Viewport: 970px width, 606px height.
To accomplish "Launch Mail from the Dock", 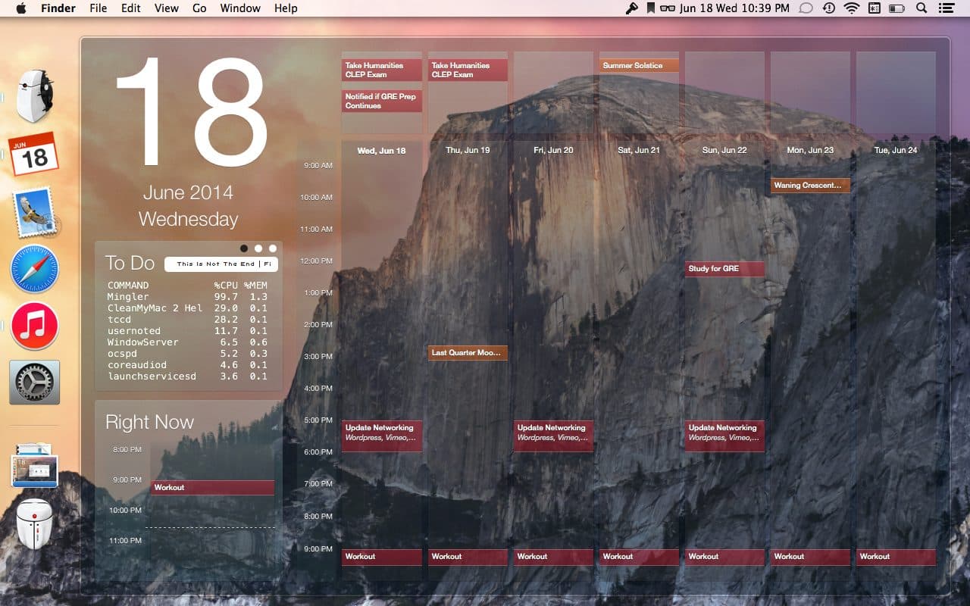I will click(34, 212).
